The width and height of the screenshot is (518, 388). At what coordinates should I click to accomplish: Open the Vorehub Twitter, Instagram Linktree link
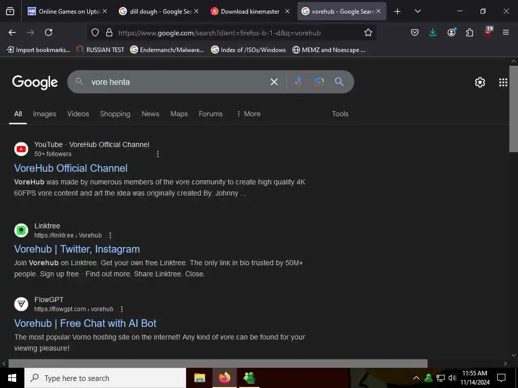click(77, 249)
